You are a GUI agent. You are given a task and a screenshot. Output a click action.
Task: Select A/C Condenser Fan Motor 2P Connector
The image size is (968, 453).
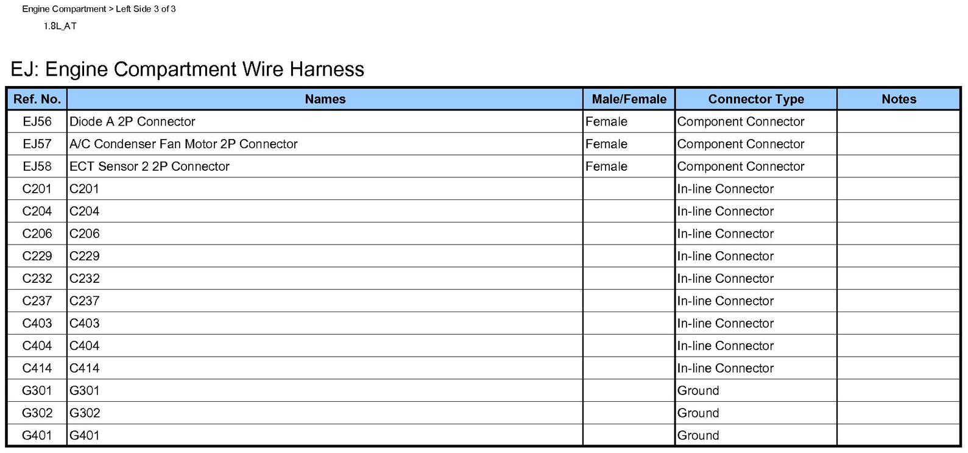coord(183,144)
